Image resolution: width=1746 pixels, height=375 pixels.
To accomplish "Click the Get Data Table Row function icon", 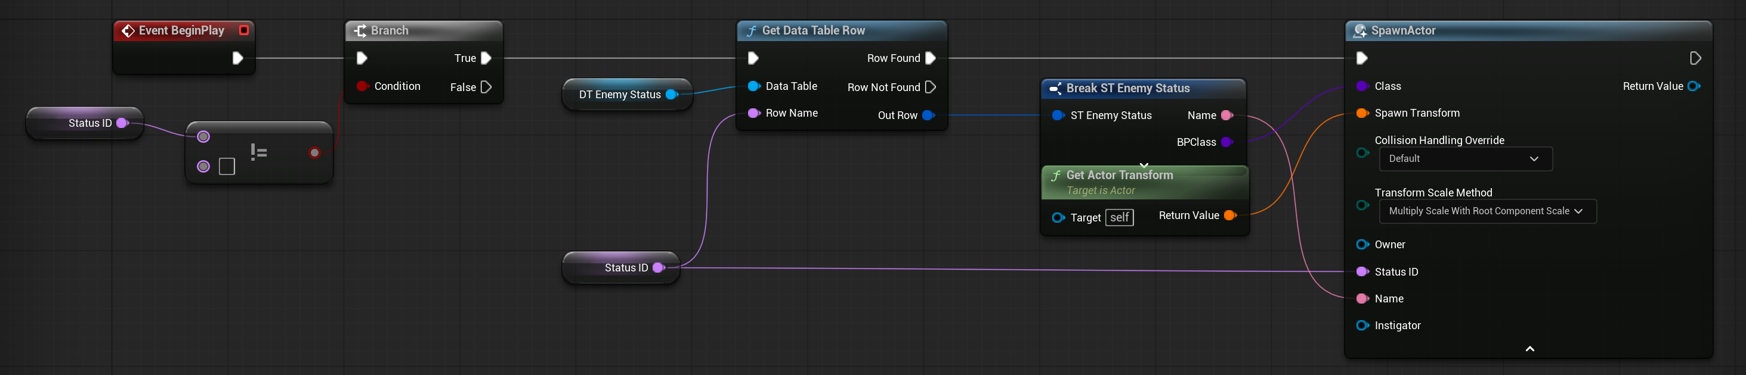I will pos(751,30).
